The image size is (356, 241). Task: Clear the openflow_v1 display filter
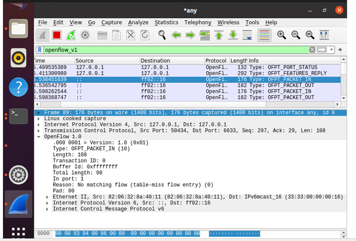point(312,50)
